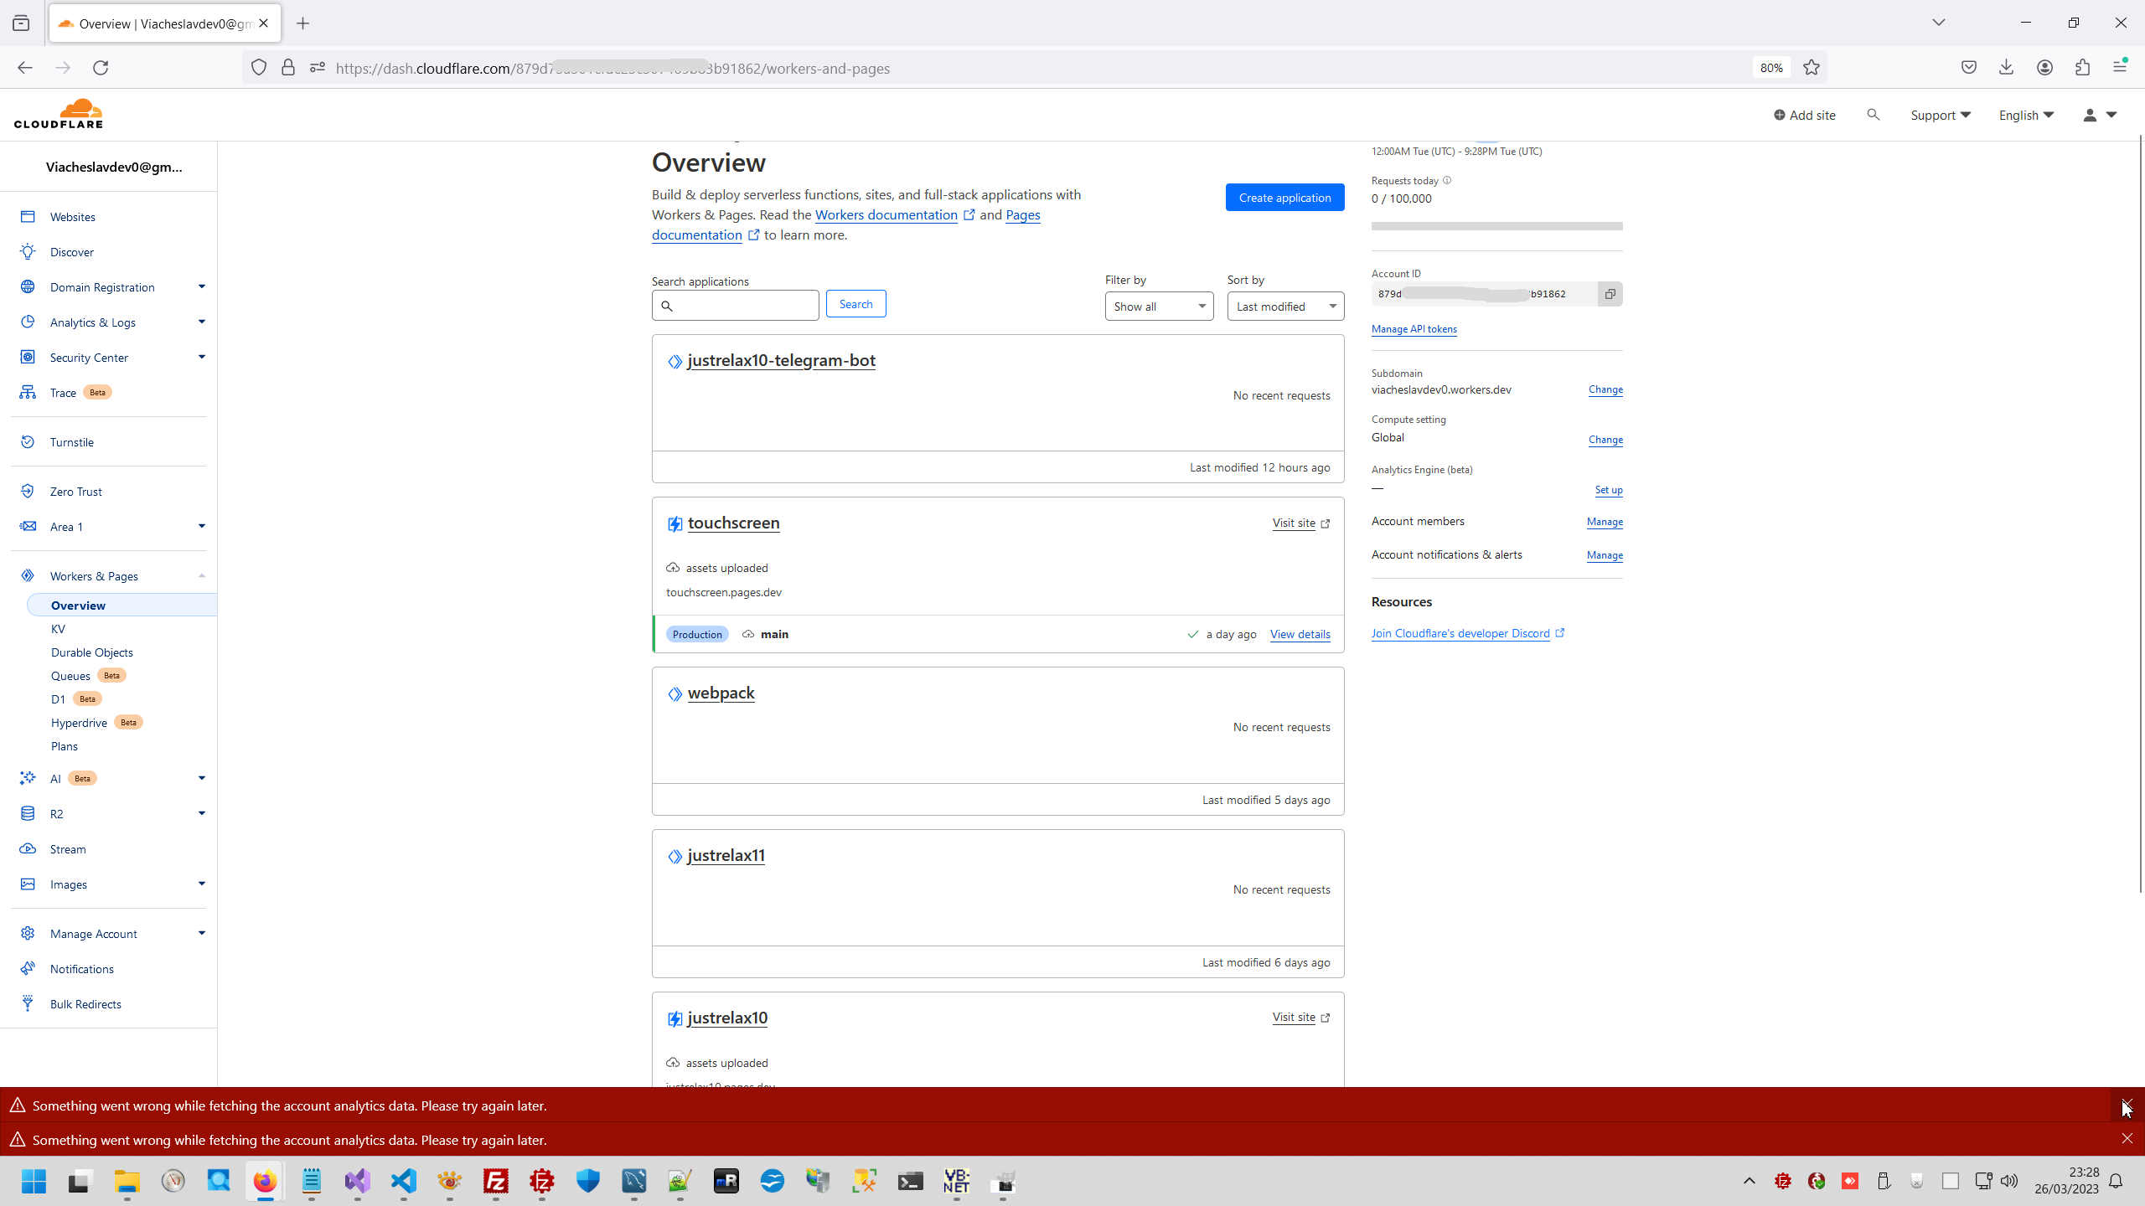Launch Visual Studio Code from the taskbar
Image resolution: width=2145 pixels, height=1206 pixels.
tap(404, 1182)
